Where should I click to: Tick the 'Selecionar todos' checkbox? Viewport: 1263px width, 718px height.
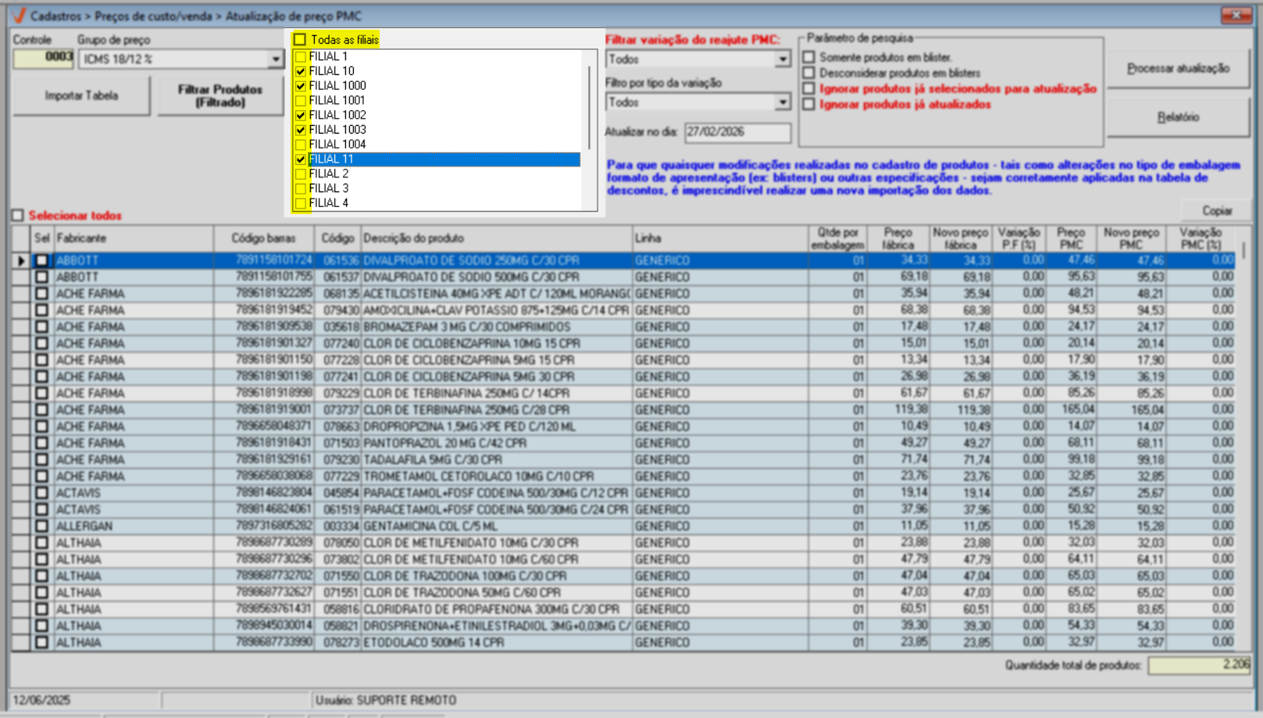coord(18,215)
